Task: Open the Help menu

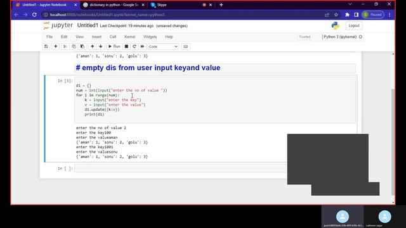Action: [x=169, y=37]
